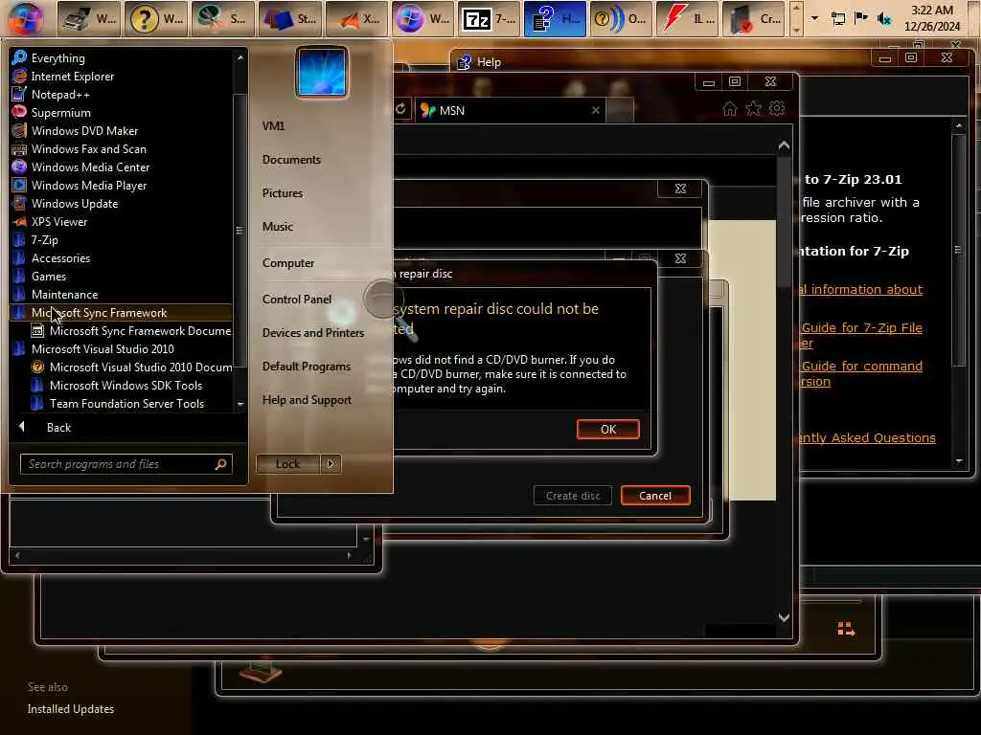Expand the Games folder
The image size is (981, 735).
[x=49, y=277]
